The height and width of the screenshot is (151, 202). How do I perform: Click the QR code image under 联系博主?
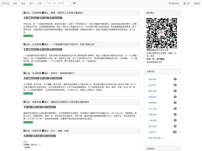point(162,33)
